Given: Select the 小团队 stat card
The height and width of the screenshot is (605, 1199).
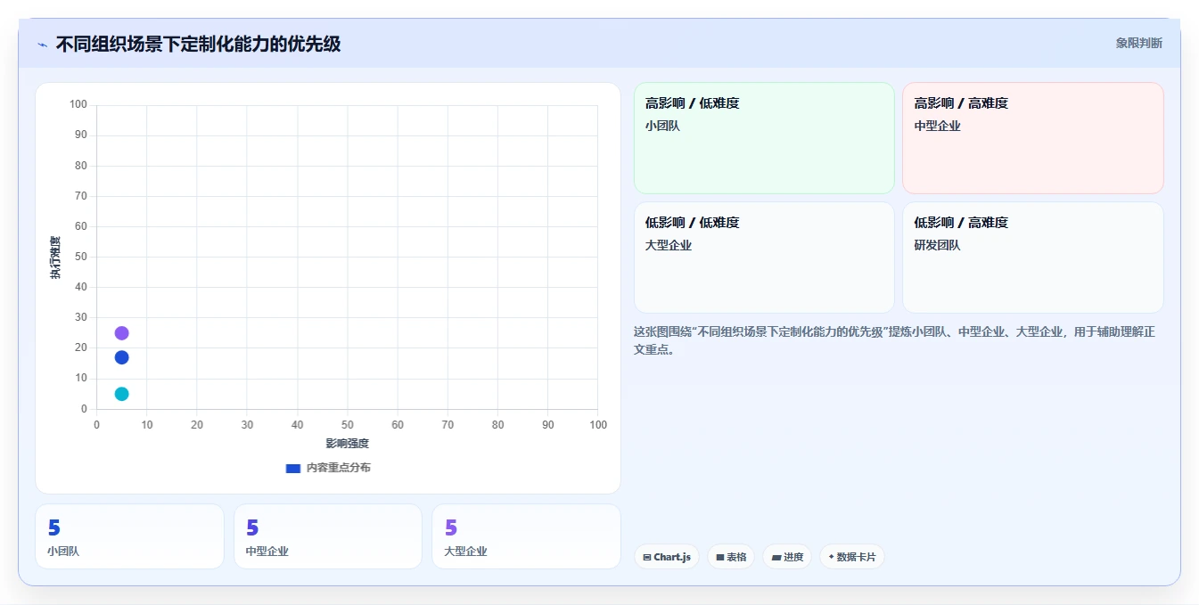Looking at the screenshot, I should click(x=129, y=536).
